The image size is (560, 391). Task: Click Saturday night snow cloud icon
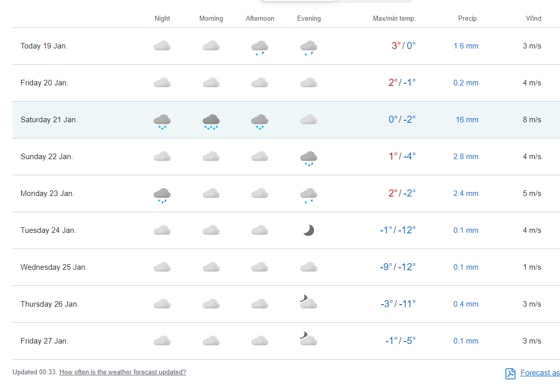[x=162, y=121]
